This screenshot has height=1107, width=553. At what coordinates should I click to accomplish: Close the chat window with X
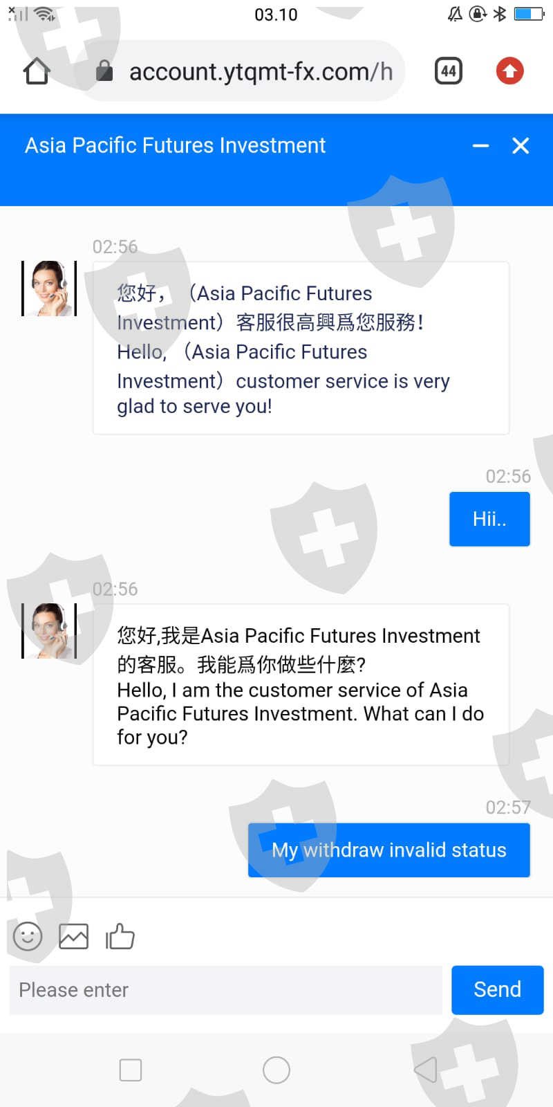pyautogui.click(x=521, y=145)
